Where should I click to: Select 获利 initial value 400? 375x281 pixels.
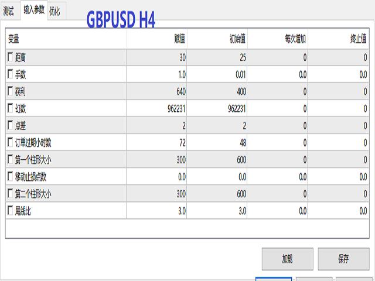217,91
